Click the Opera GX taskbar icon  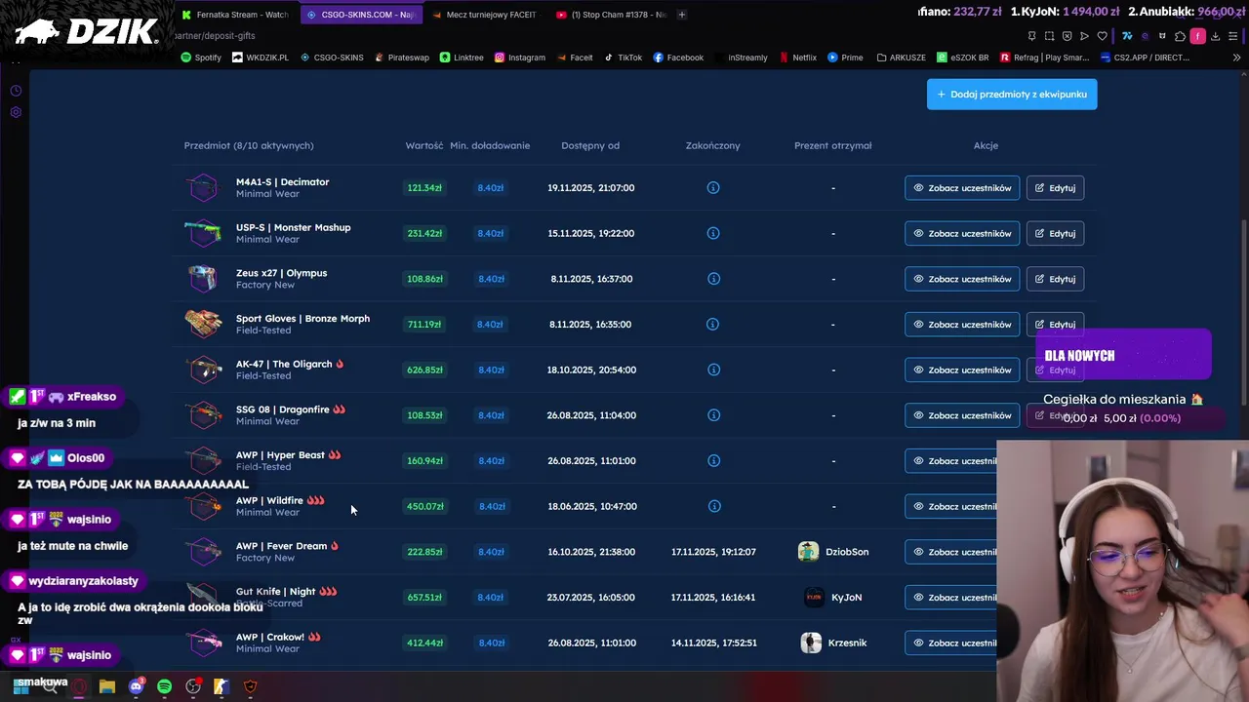click(x=79, y=686)
